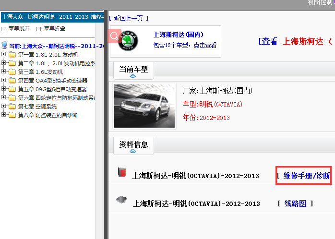Click the Skoda Auto logo

tap(128, 40)
